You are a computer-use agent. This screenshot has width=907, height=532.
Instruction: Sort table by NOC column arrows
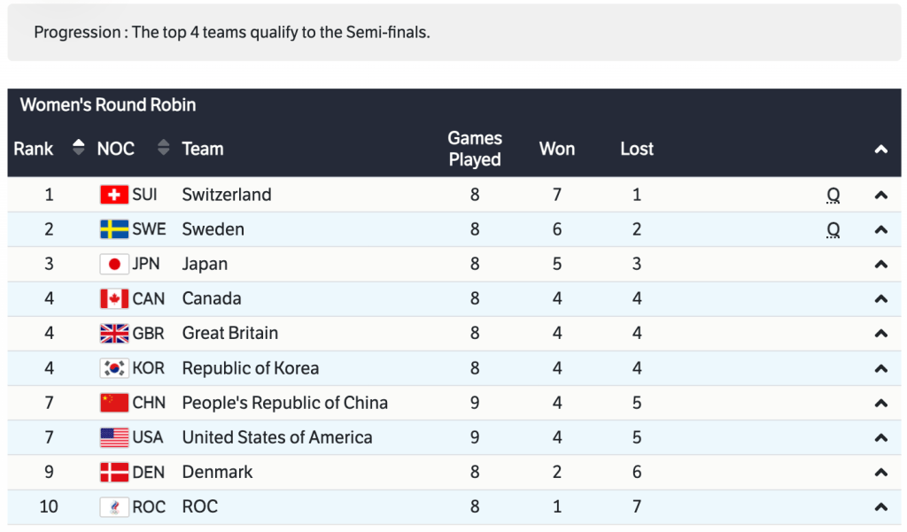coord(163,148)
